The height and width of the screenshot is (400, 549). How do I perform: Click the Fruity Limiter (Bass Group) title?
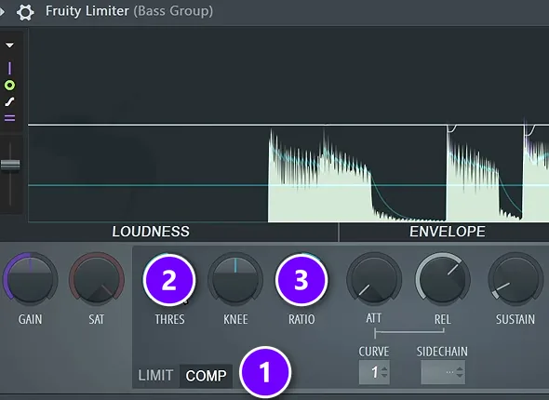[x=129, y=11]
